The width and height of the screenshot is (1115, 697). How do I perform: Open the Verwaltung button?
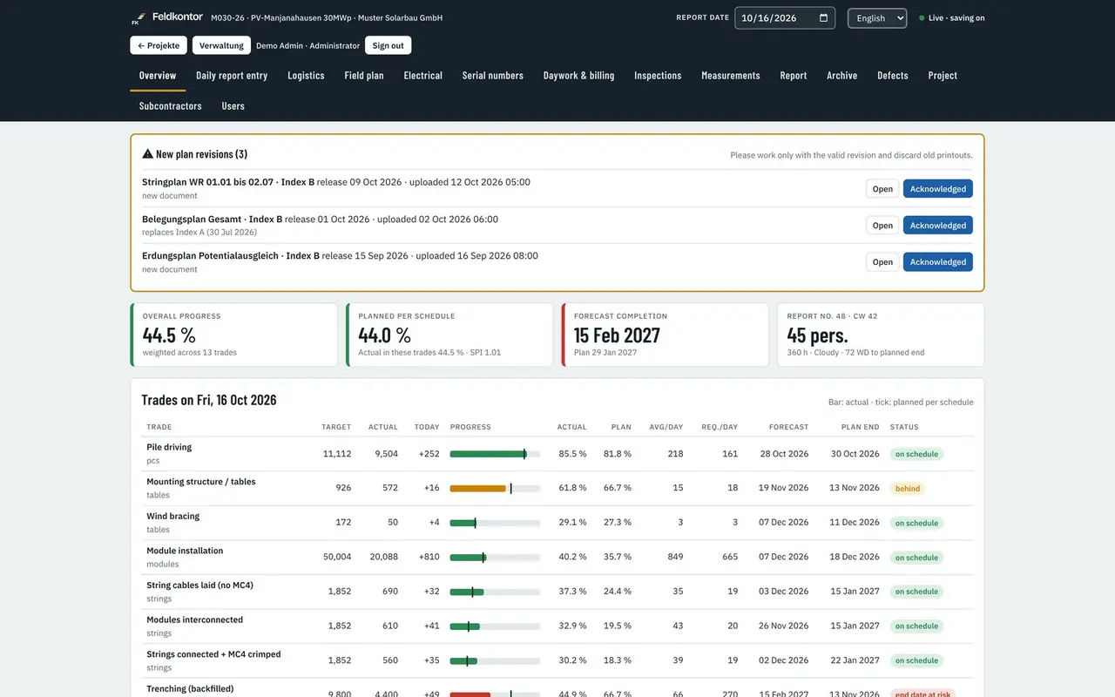point(221,45)
